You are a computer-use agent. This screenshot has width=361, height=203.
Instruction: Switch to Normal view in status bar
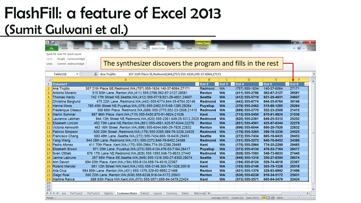coord(264,198)
